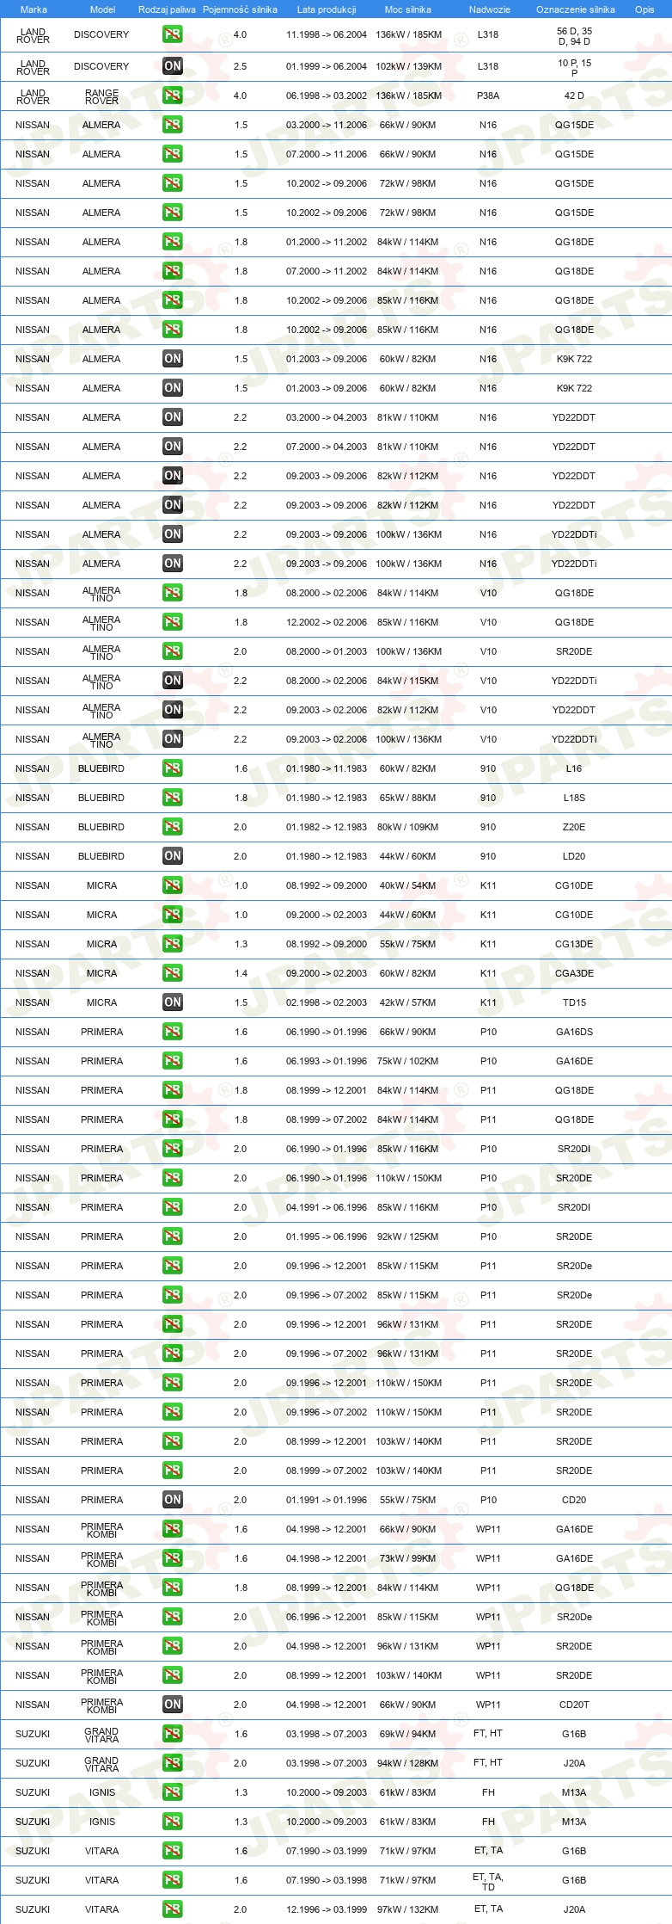Select engine code cell '10 P, 15 P'
Image resolution: width=672 pixels, height=1924 pixels.
click(x=574, y=67)
